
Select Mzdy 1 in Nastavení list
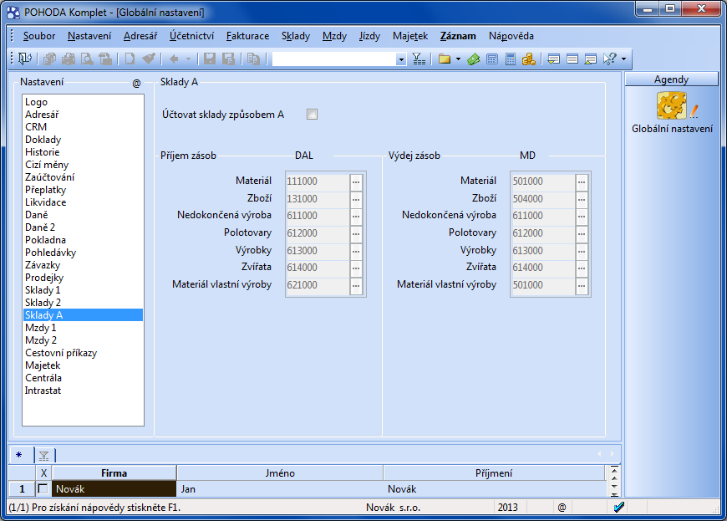[41, 328]
